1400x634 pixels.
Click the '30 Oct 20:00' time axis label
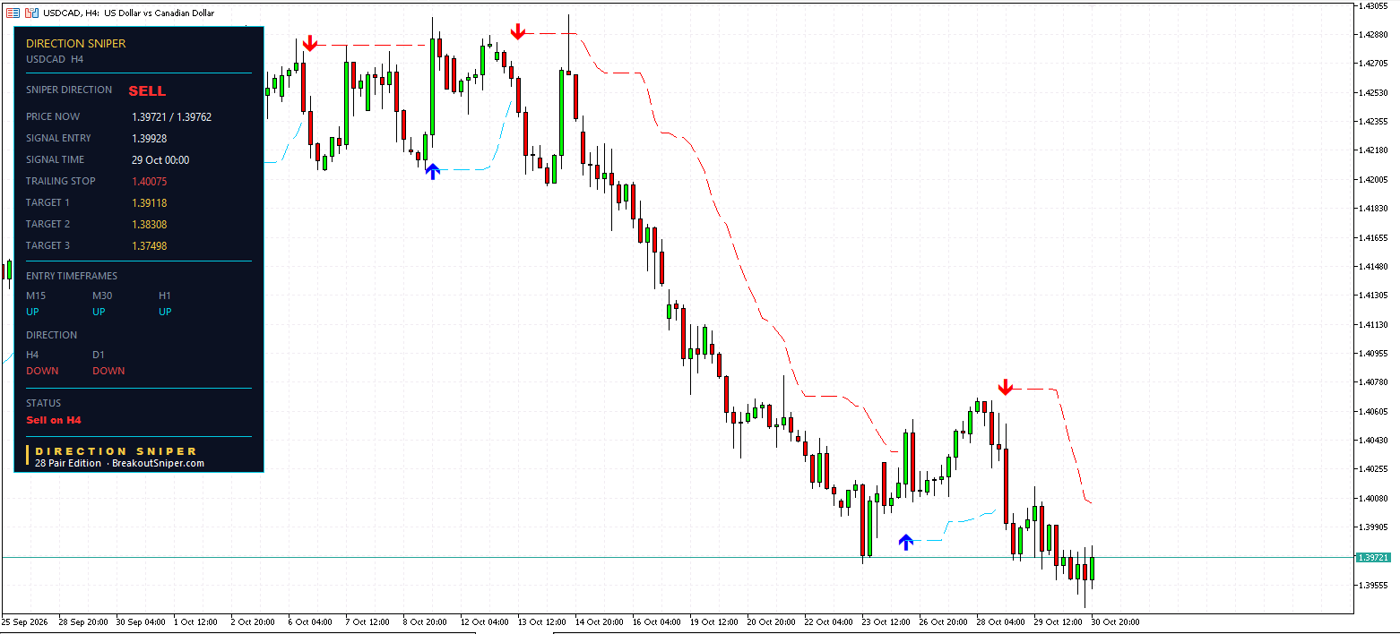tap(1115, 621)
